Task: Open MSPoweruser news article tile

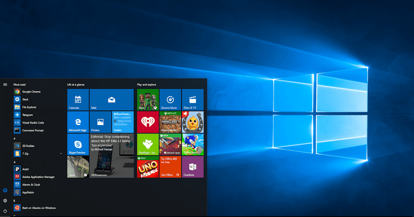Action: pyautogui.click(x=111, y=156)
